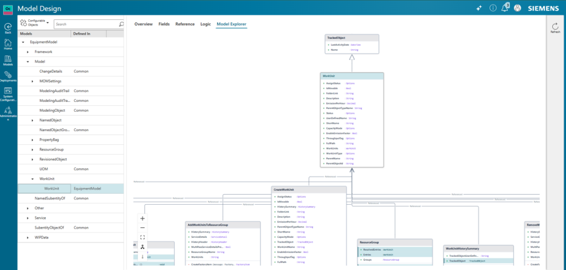Viewport: 566px width, 270px height.
Task: Open the Configurable Objects dropdown
Action: click(x=34, y=23)
